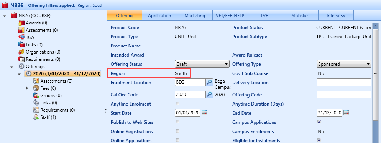Select the TGA tree item

[x=30, y=37]
